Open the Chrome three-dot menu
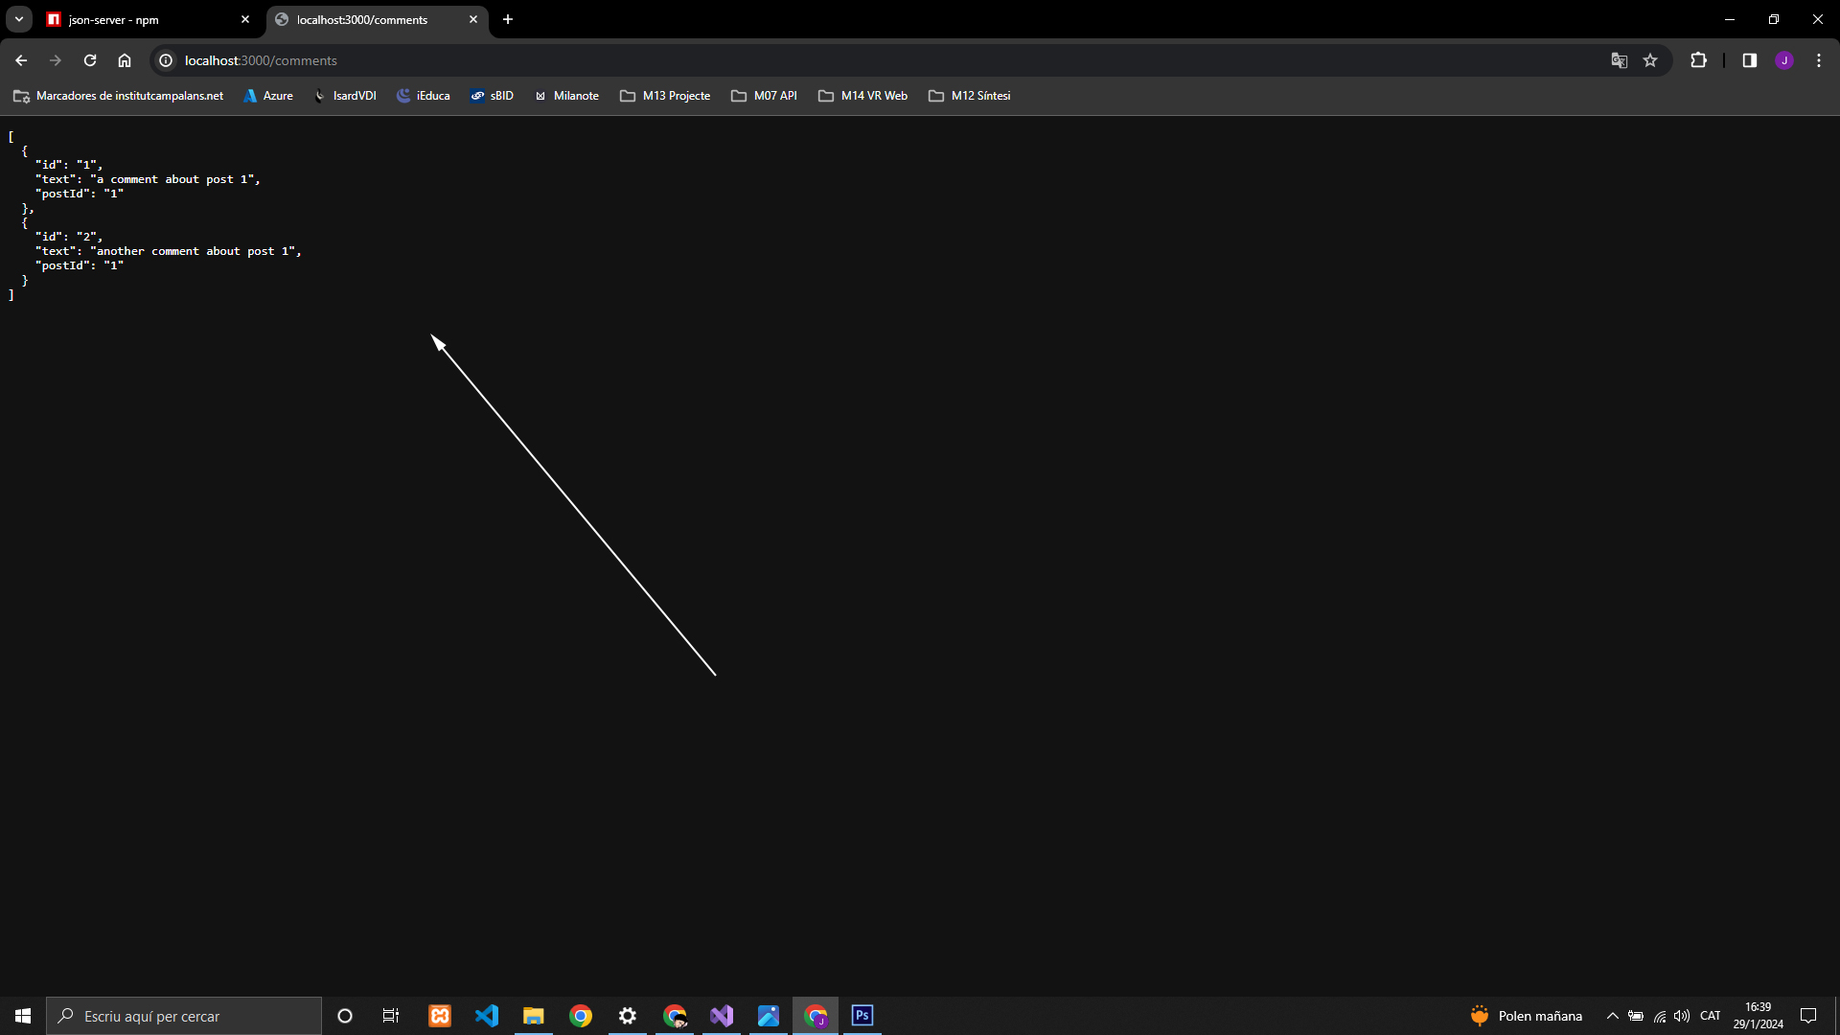 [x=1818, y=60]
